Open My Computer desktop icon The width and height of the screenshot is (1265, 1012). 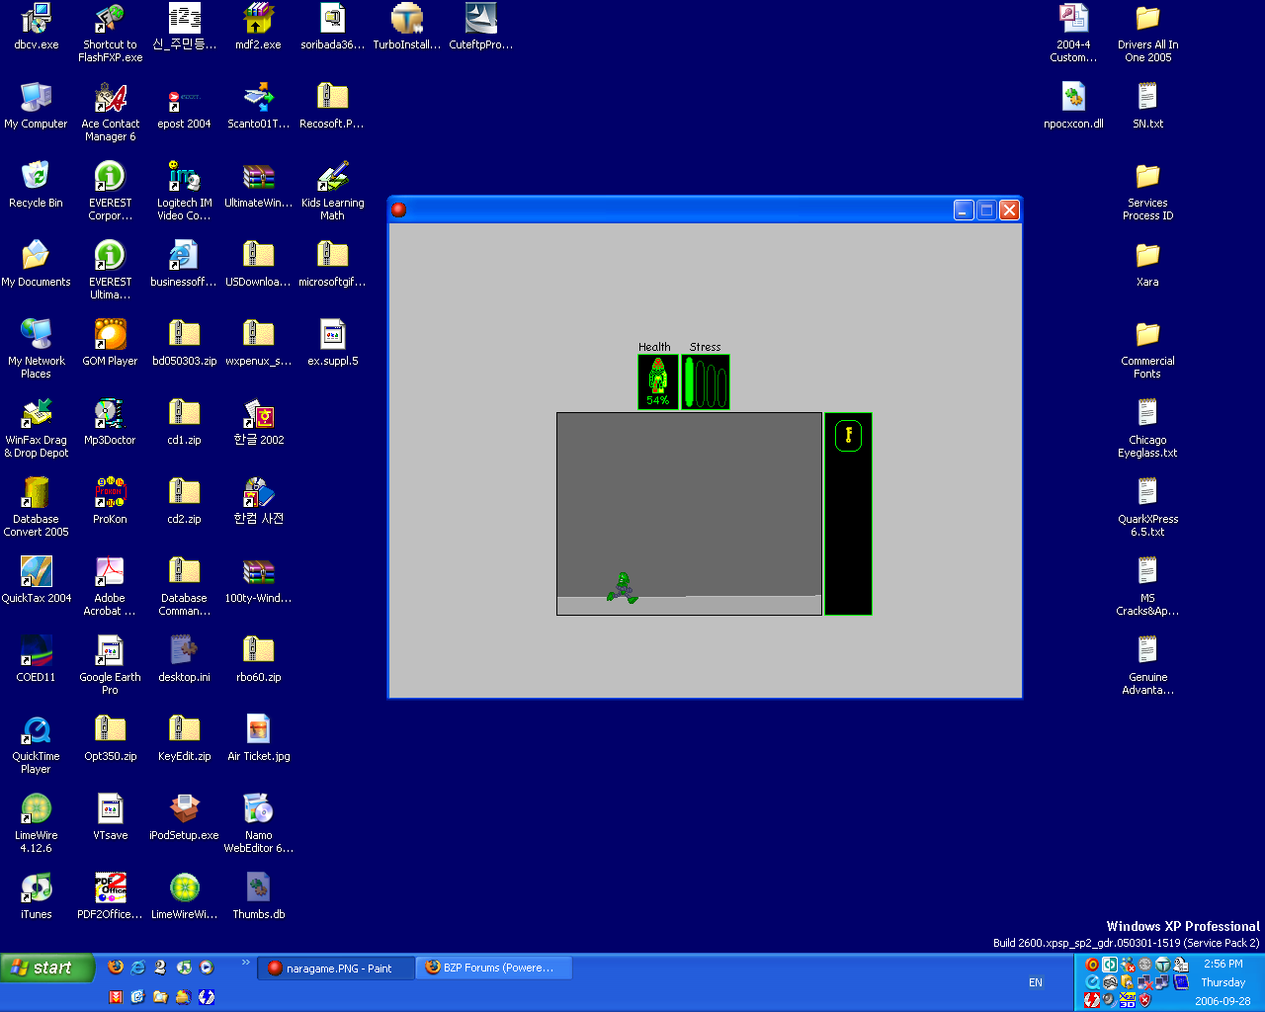[37, 106]
